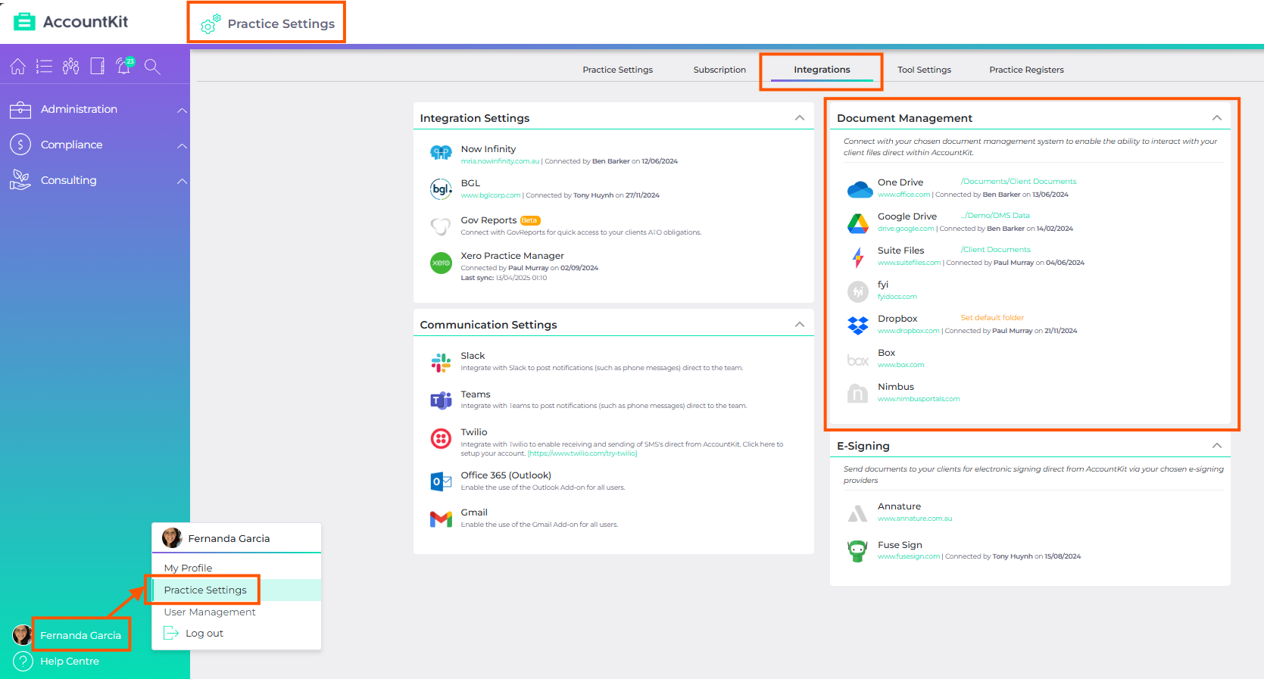
Task: Click Log out in user menu
Action: [x=194, y=633]
